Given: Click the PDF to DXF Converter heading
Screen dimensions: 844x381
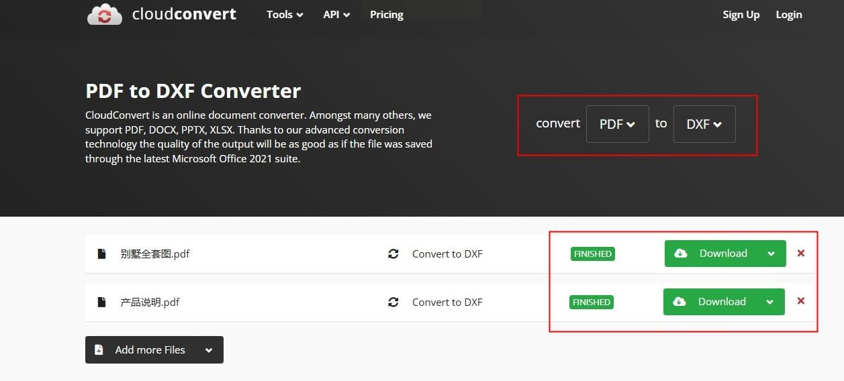Looking at the screenshot, I should (193, 91).
